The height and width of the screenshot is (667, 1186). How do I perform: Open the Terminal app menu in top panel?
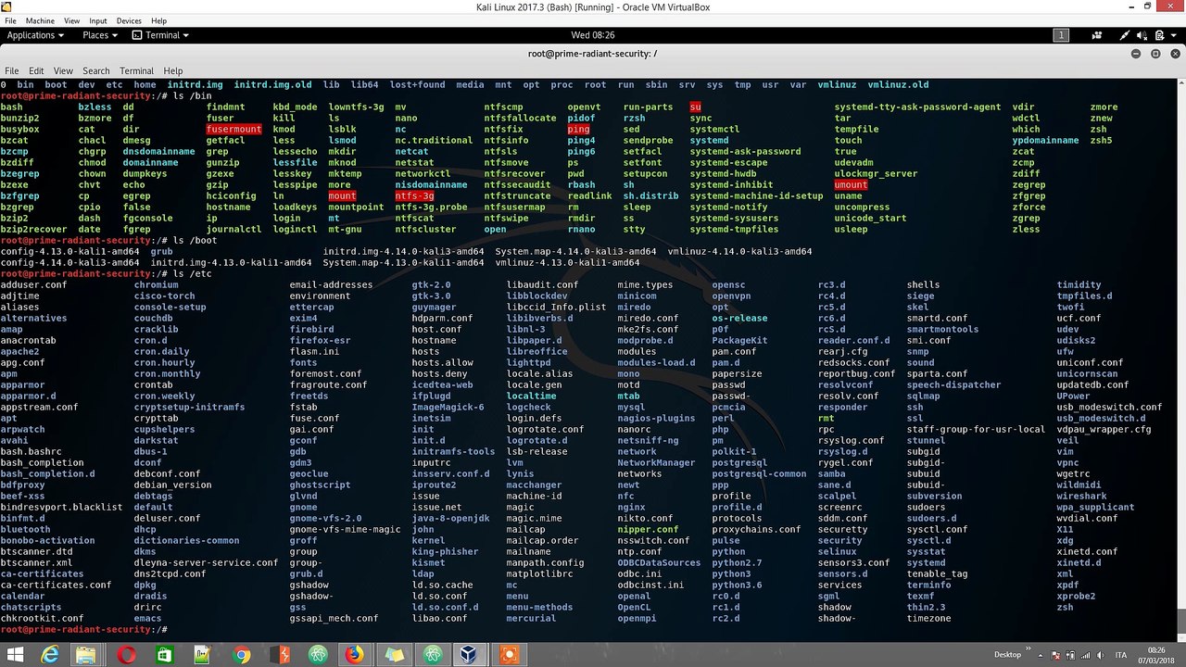[160, 35]
